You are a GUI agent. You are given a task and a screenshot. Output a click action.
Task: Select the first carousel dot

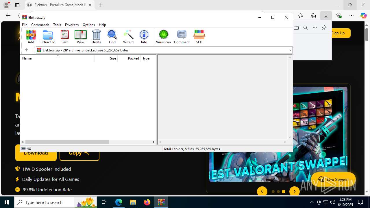(273, 192)
